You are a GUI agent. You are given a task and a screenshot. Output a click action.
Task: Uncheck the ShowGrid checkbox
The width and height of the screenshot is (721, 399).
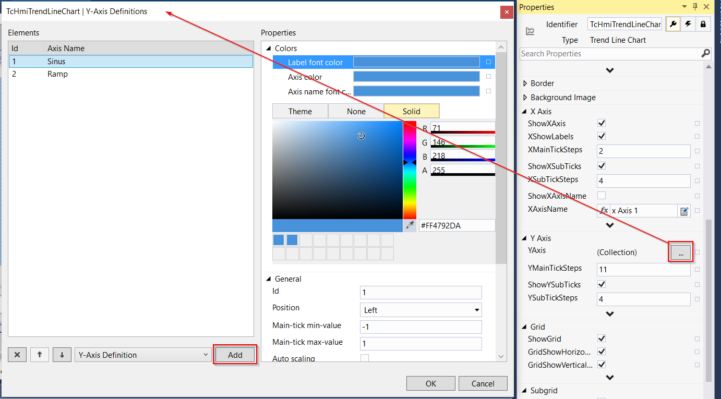(x=602, y=338)
